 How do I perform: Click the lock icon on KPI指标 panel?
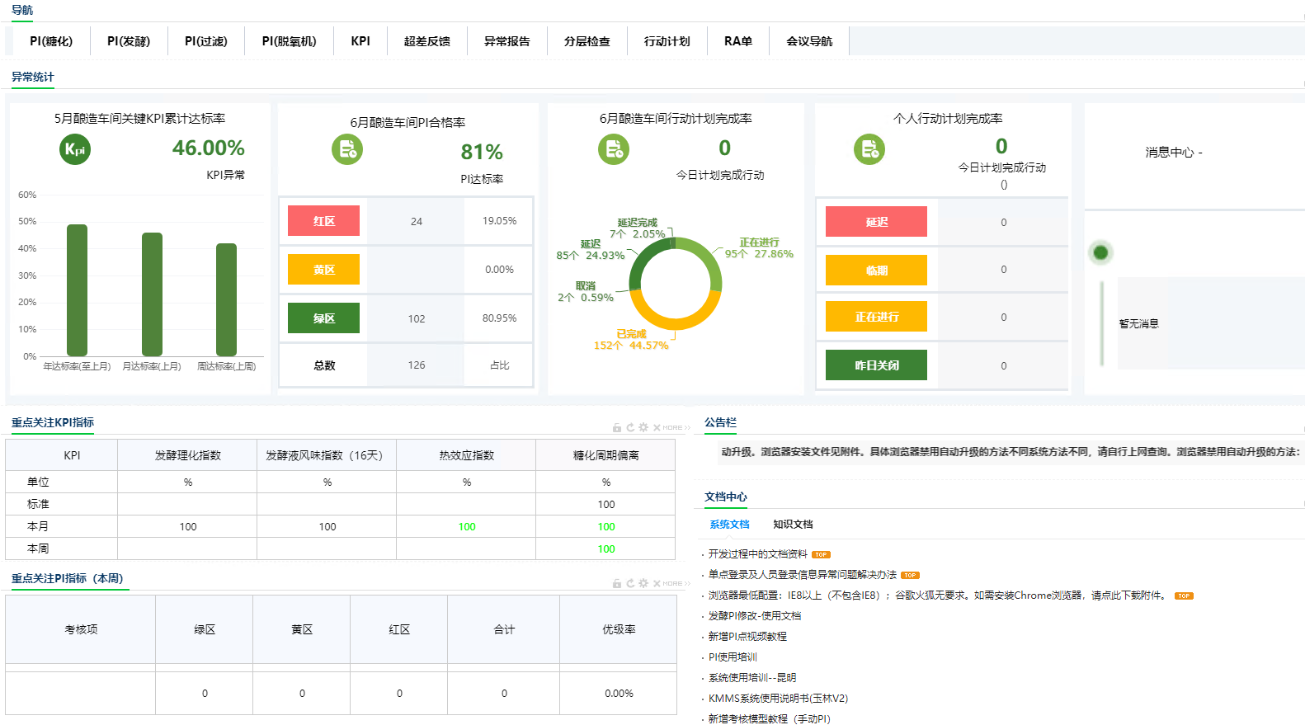pos(617,427)
